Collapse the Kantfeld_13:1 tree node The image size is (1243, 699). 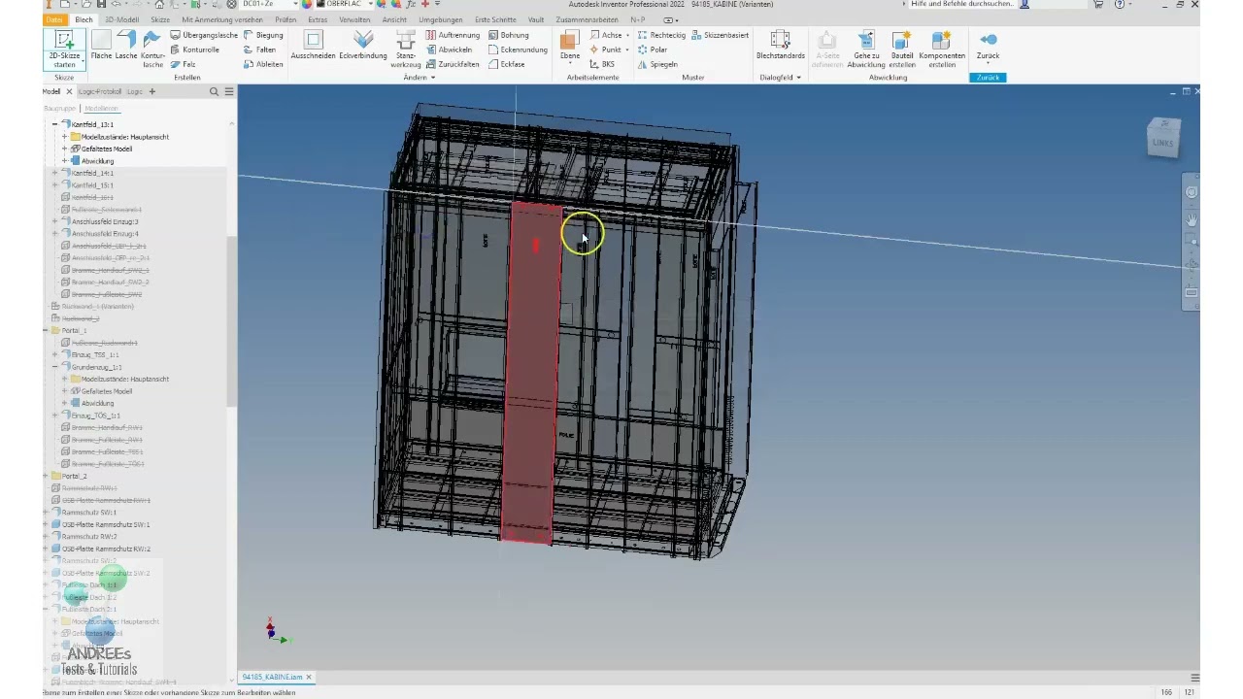click(55, 124)
